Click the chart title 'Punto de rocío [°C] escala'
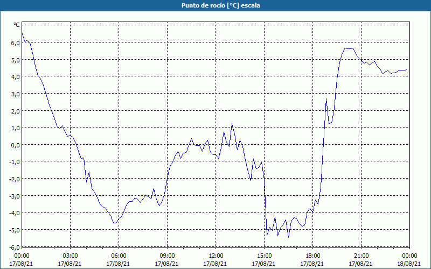Screen dimensions: 431x269 point(221,5)
